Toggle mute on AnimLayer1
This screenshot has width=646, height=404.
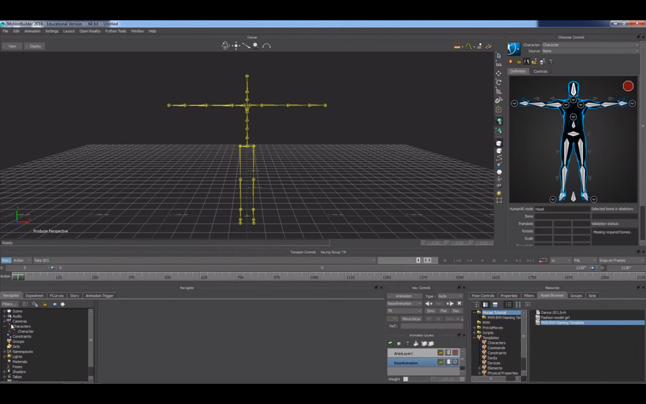(455, 353)
